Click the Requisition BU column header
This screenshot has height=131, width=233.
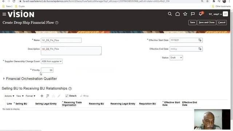[147, 104]
